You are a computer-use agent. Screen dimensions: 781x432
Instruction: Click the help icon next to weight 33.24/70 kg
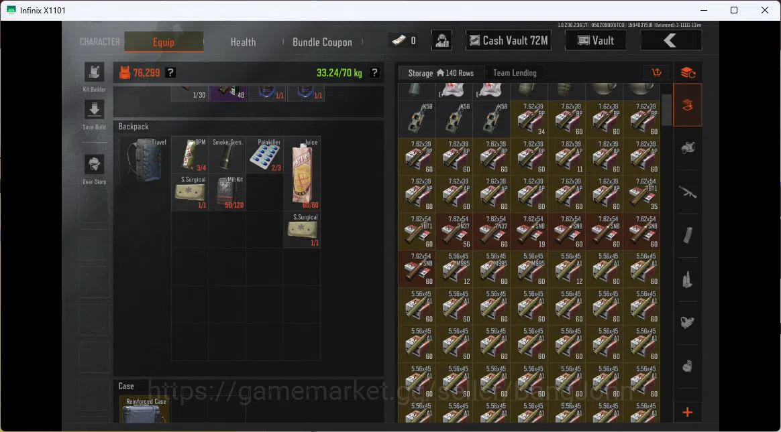tap(374, 72)
